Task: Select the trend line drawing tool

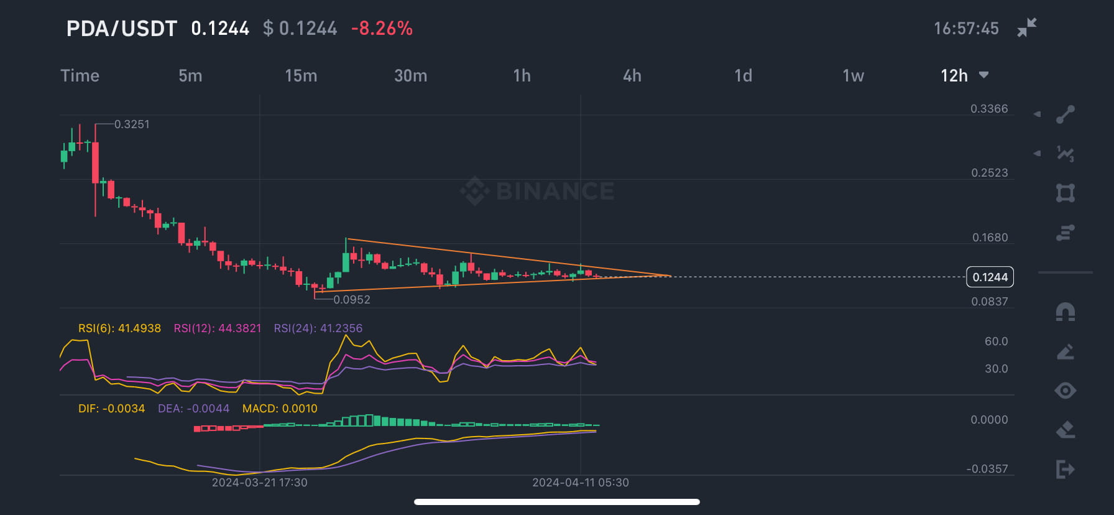Action: tap(1064, 114)
